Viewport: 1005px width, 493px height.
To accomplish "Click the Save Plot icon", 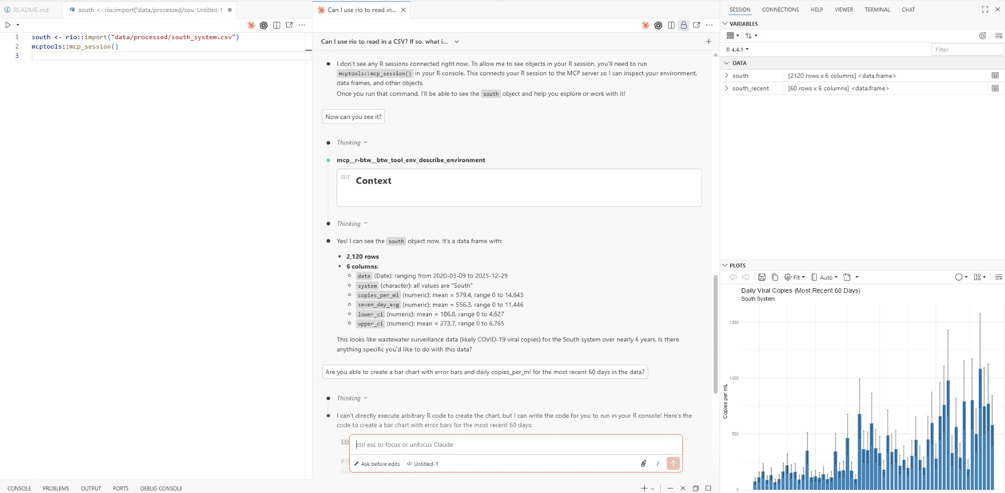I will (762, 277).
